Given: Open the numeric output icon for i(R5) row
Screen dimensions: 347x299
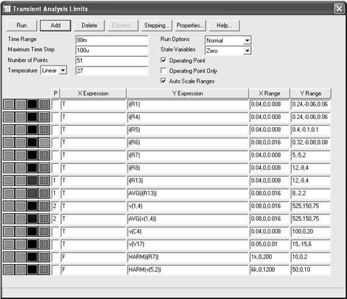Looking at the screenshot, I should click(44, 130).
